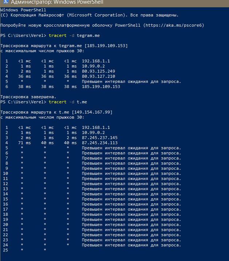Click hop number 25 at the bottom
This screenshot has width=229, height=261.
5,250
